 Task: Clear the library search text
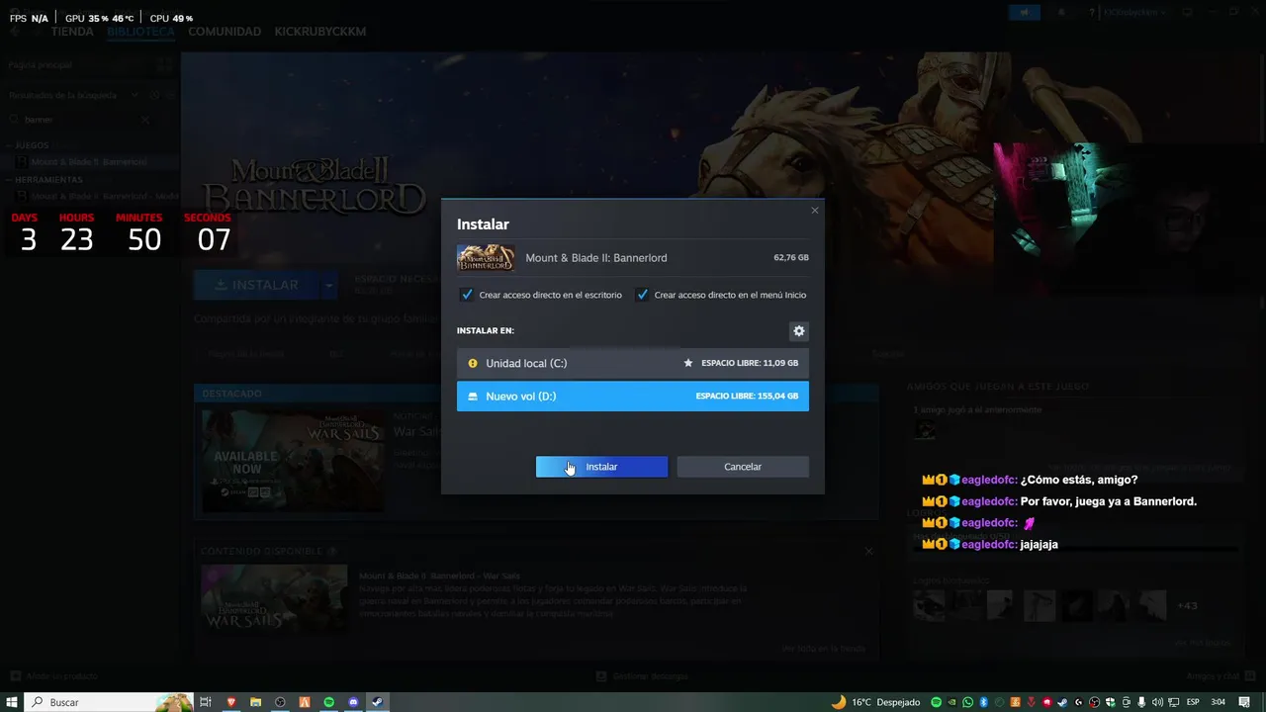tap(145, 120)
